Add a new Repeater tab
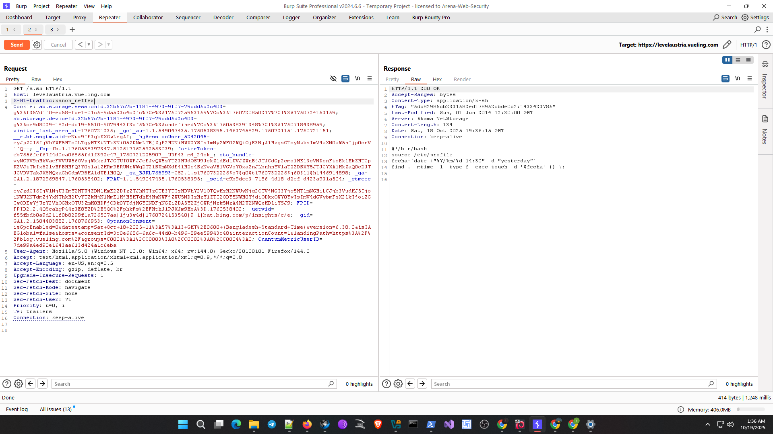Viewport: 773px width, 434px height. (x=72, y=29)
